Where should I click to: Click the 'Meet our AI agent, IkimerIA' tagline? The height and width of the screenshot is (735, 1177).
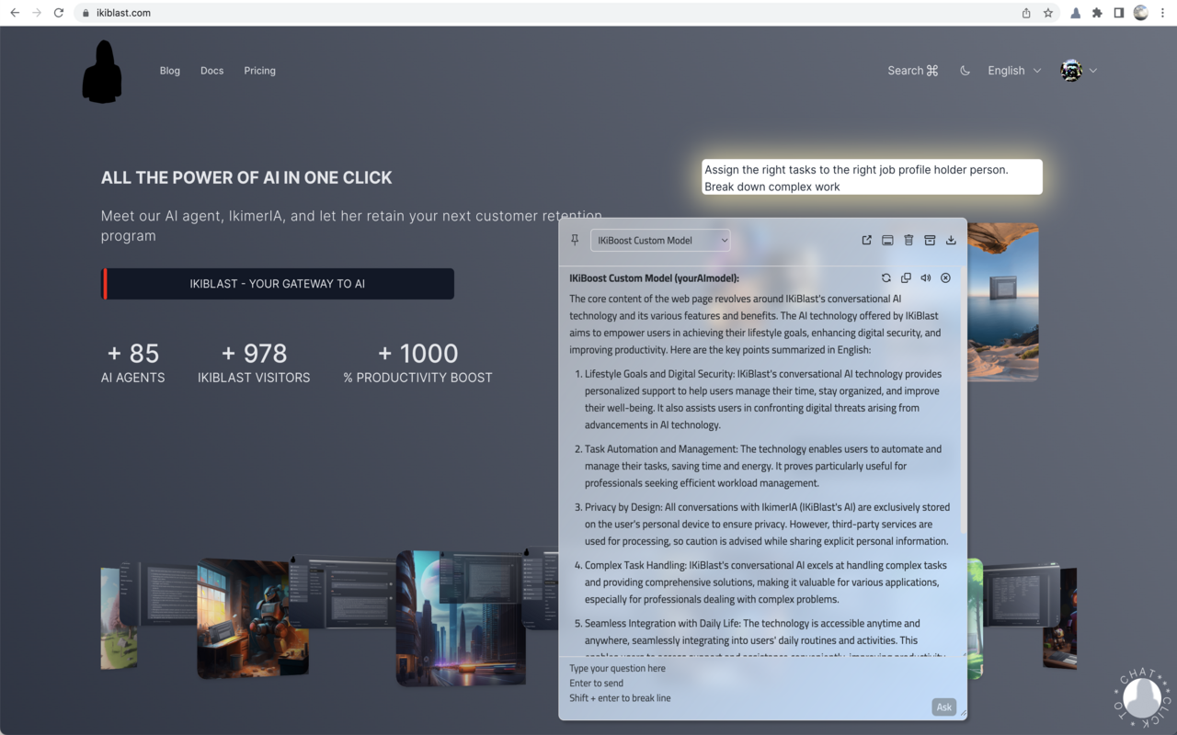351,226
